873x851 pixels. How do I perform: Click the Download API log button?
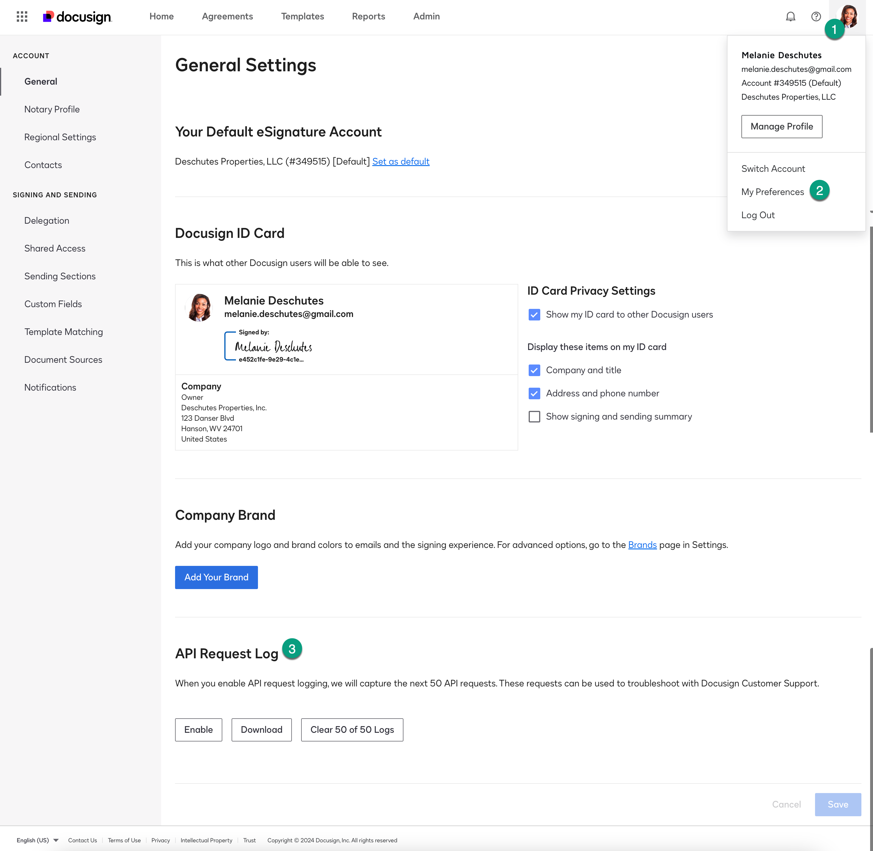tap(261, 729)
